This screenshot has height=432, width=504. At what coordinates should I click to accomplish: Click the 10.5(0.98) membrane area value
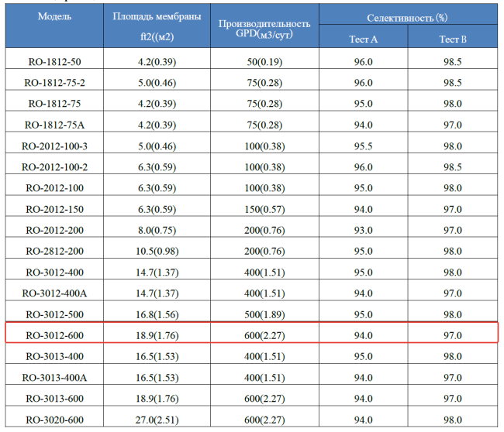[158, 251]
